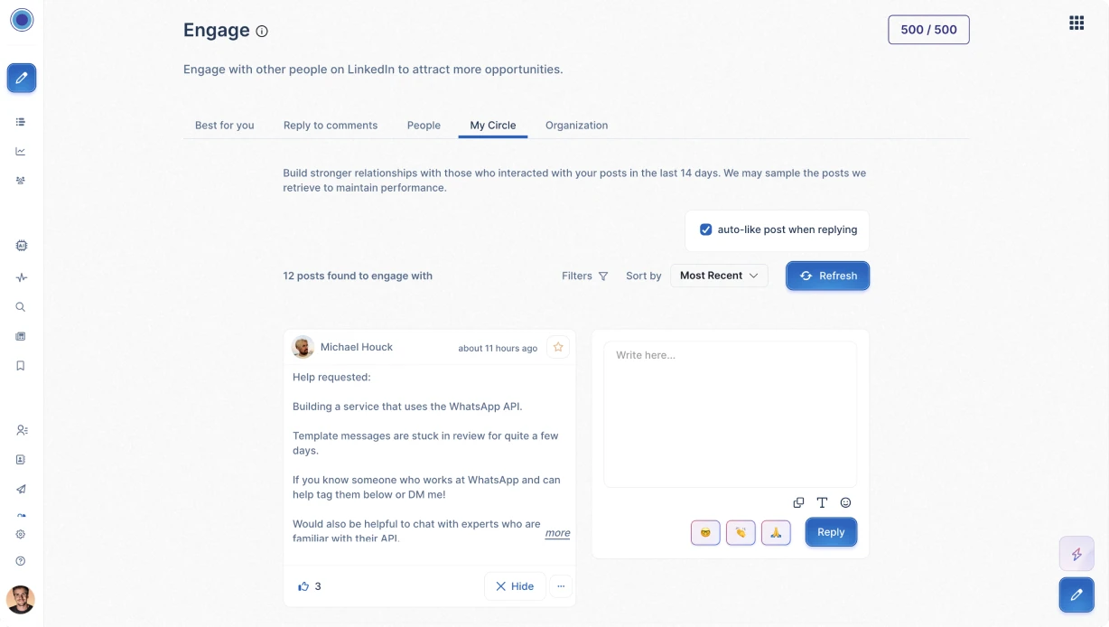Viewport: 1109px width, 627px height.
Task: Open the text formatting icon in reply box
Action: coord(822,502)
